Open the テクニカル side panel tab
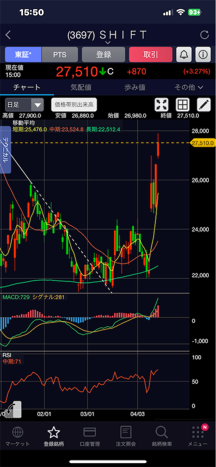Viewport: 216px width, 467px height. (x=5, y=150)
